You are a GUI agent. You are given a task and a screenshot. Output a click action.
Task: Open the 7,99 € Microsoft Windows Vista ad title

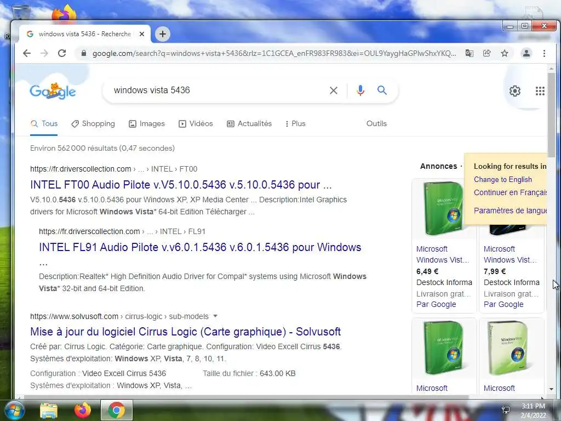(x=510, y=254)
